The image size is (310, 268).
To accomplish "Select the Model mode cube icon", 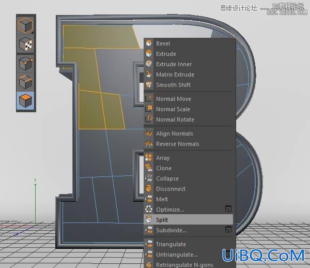I will tap(25, 25).
